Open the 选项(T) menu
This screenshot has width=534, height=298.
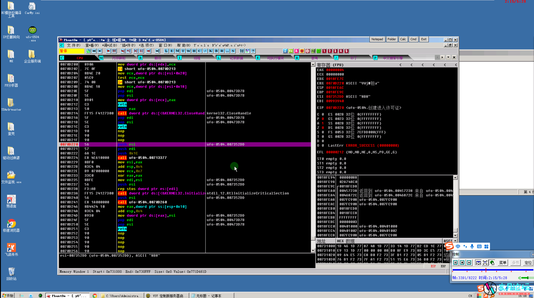click(x=146, y=45)
